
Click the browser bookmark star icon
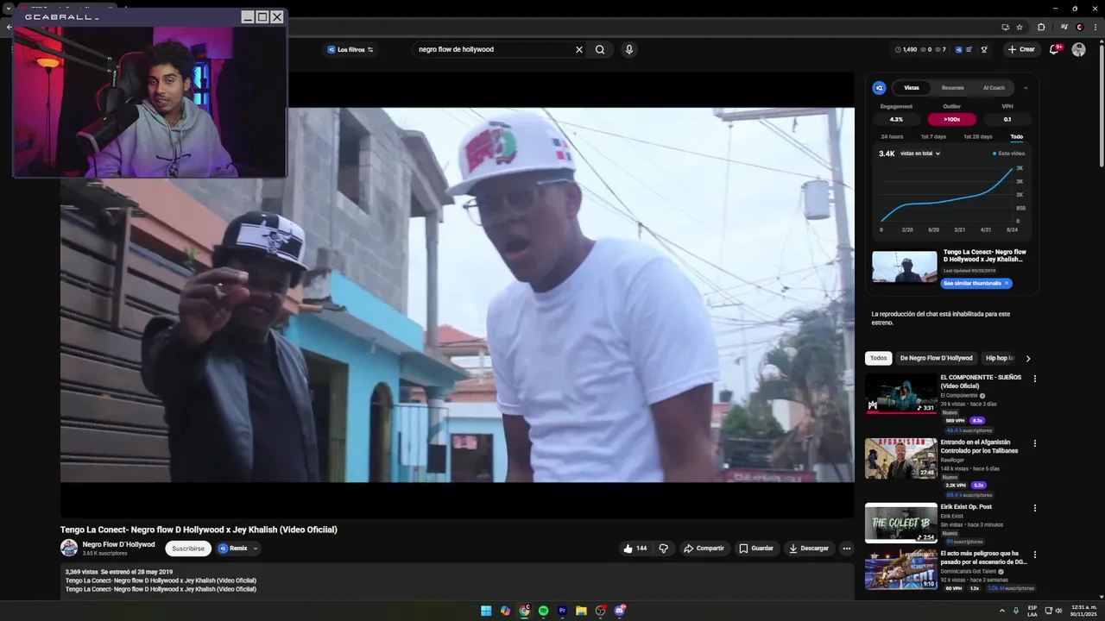[x=1020, y=27]
